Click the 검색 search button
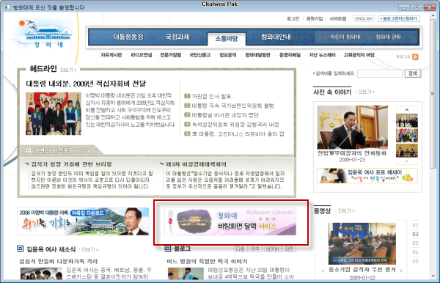 point(412,73)
